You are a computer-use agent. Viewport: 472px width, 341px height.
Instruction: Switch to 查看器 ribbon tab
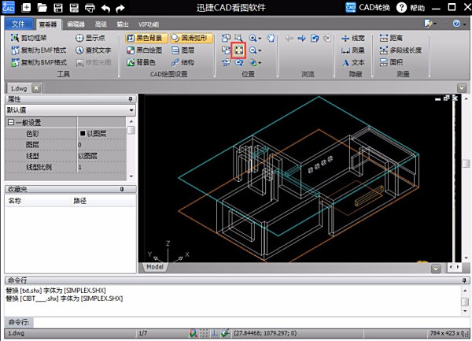49,24
